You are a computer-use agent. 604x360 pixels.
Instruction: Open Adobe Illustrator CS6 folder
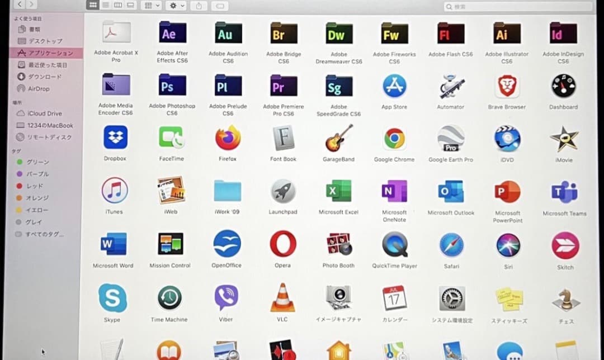(x=507, y=34)
